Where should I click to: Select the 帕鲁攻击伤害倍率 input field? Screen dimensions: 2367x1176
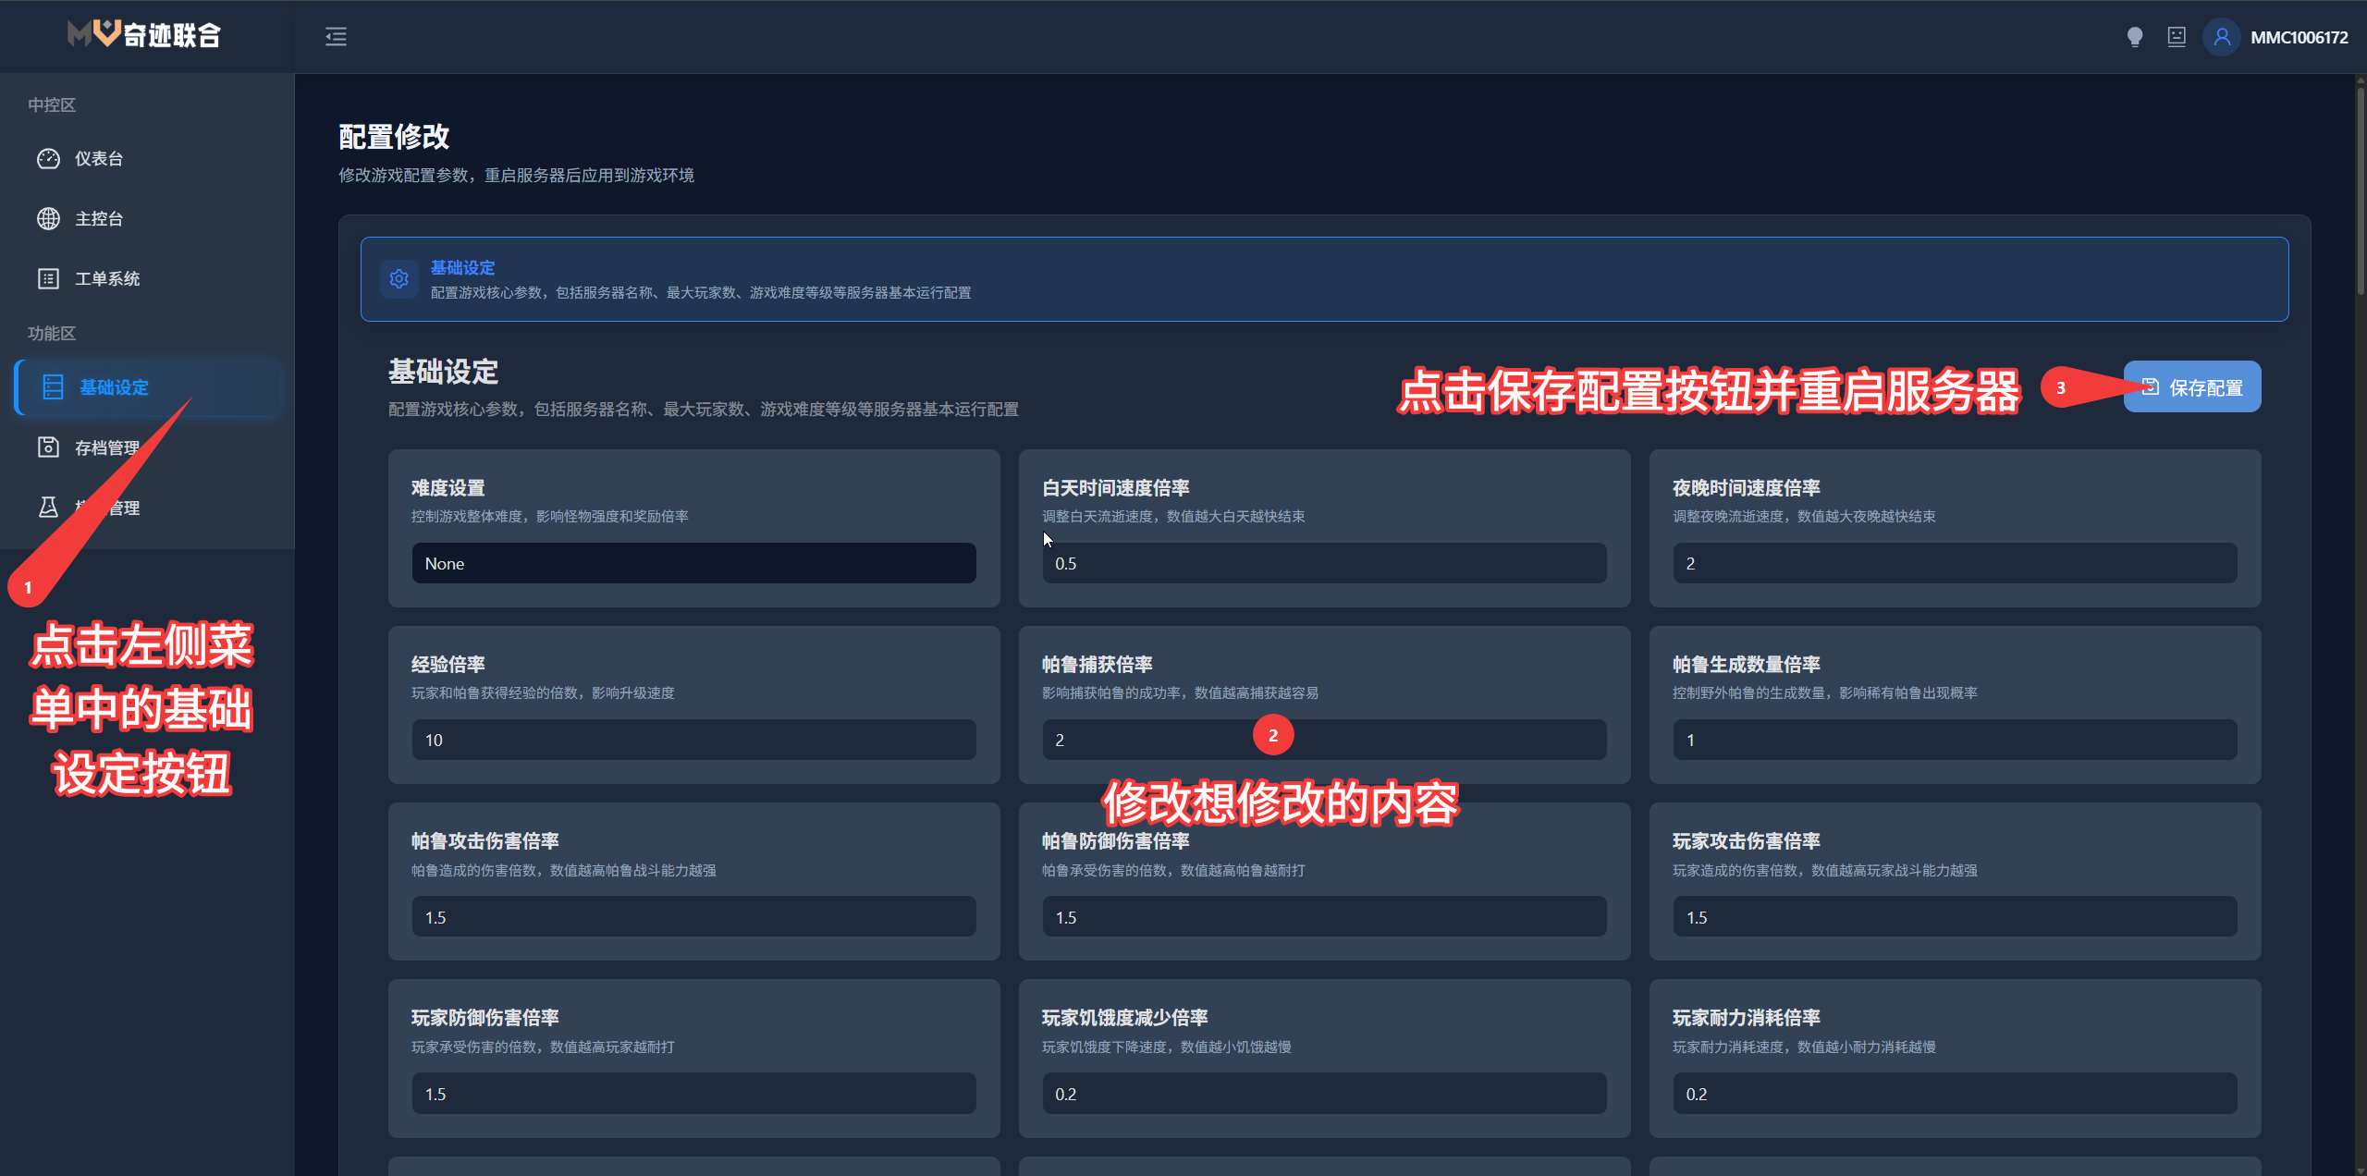(x=693, y=917)
